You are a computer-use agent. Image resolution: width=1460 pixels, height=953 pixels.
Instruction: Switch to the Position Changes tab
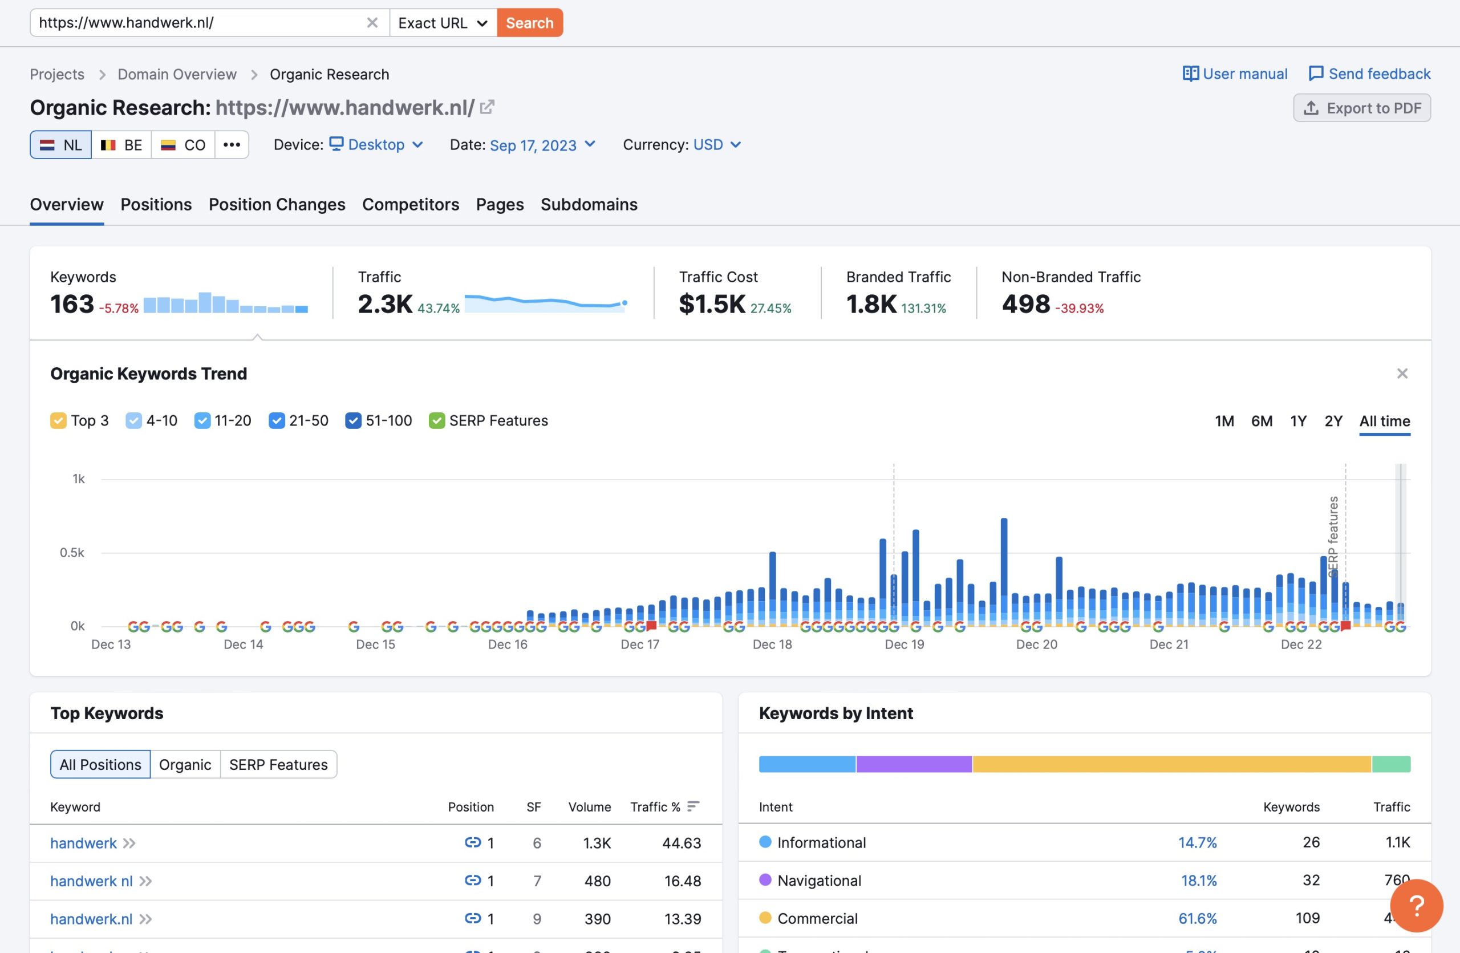[277, 204]
